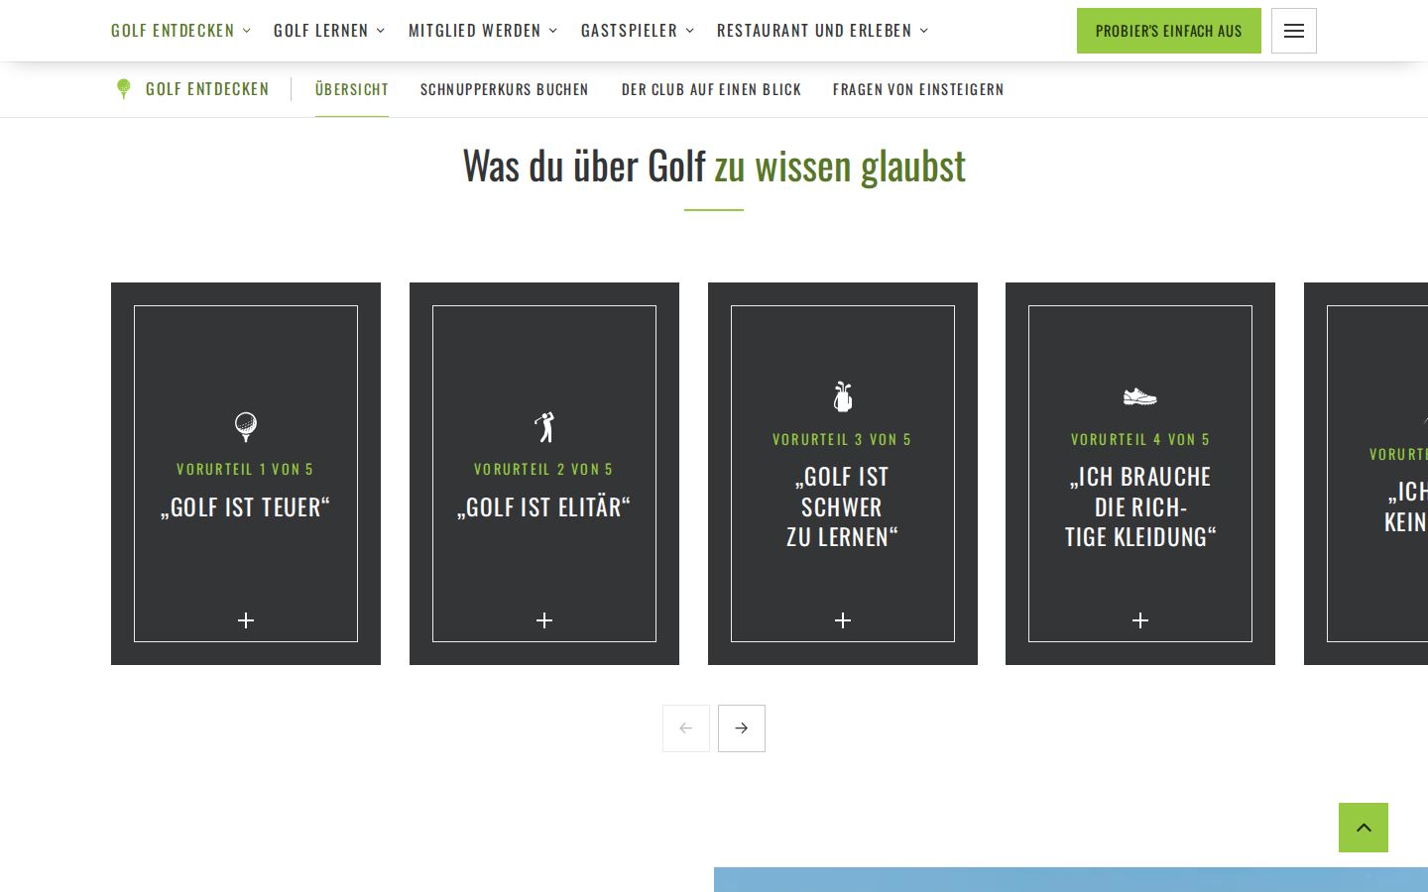Click the golf ball icon on card 1
Viewport: 1428px width, 892px height.
(246, 426)
